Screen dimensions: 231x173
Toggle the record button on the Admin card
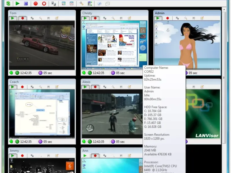(x=167, y=18)
